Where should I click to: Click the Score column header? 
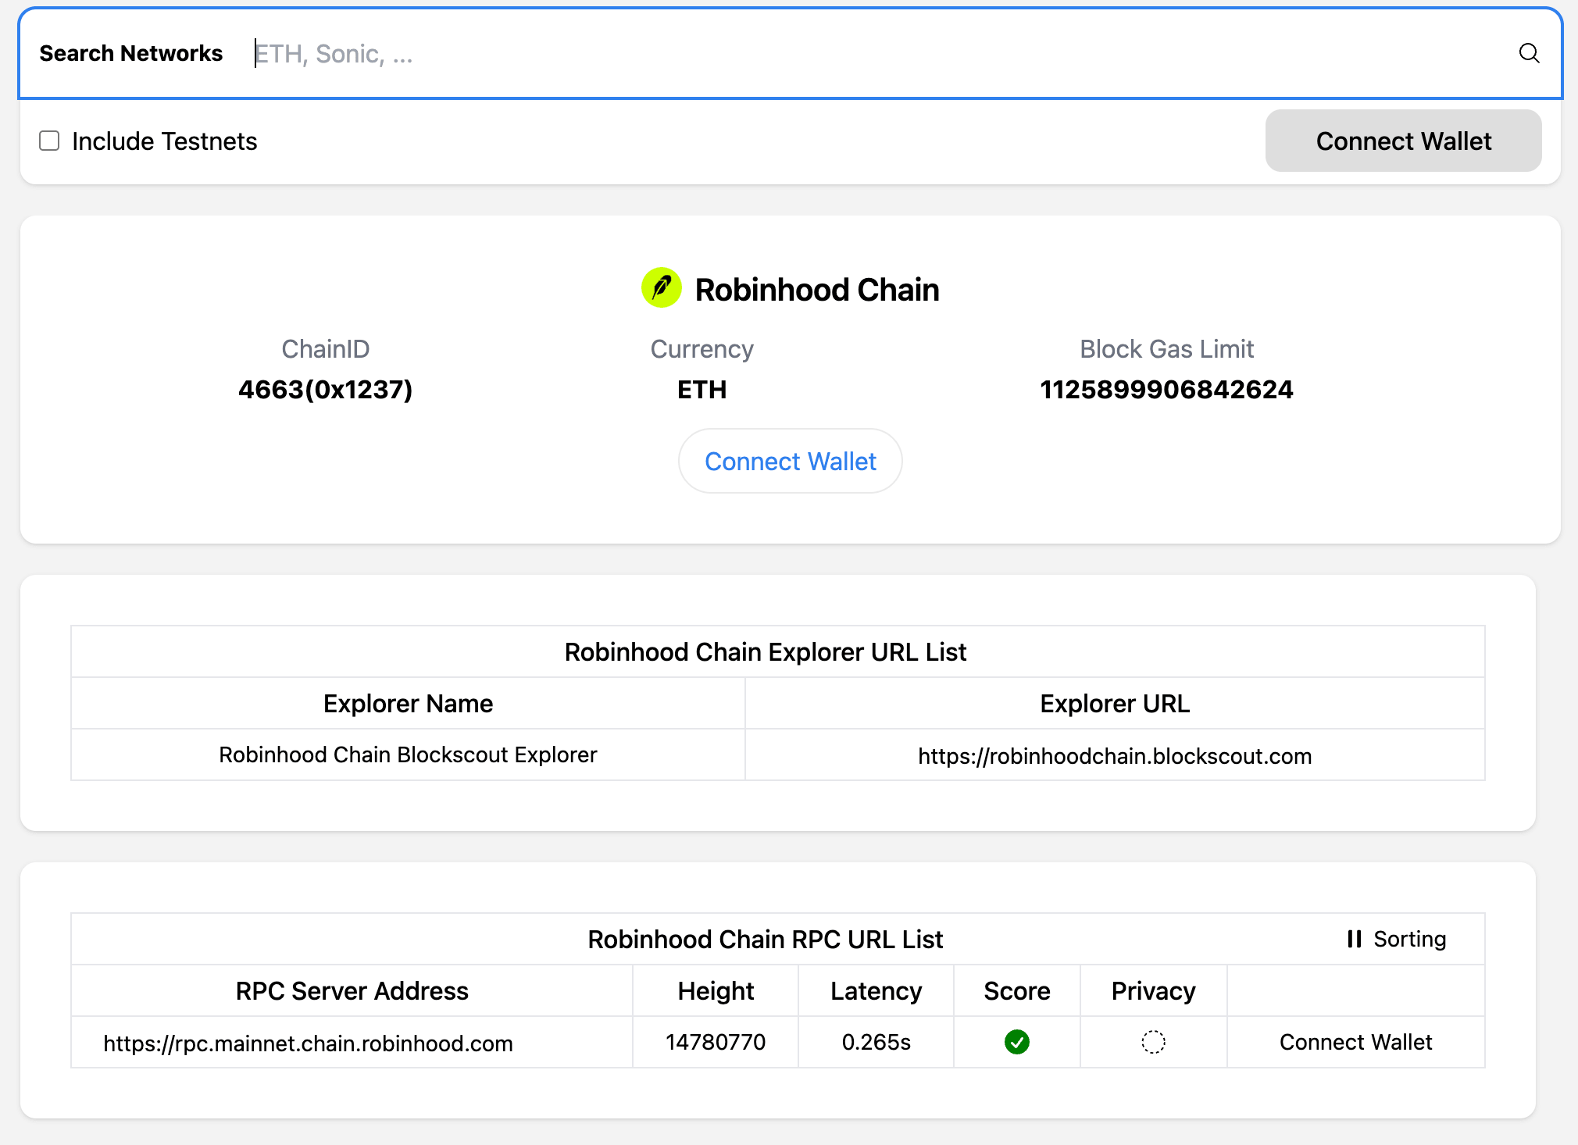[1016, 990]
